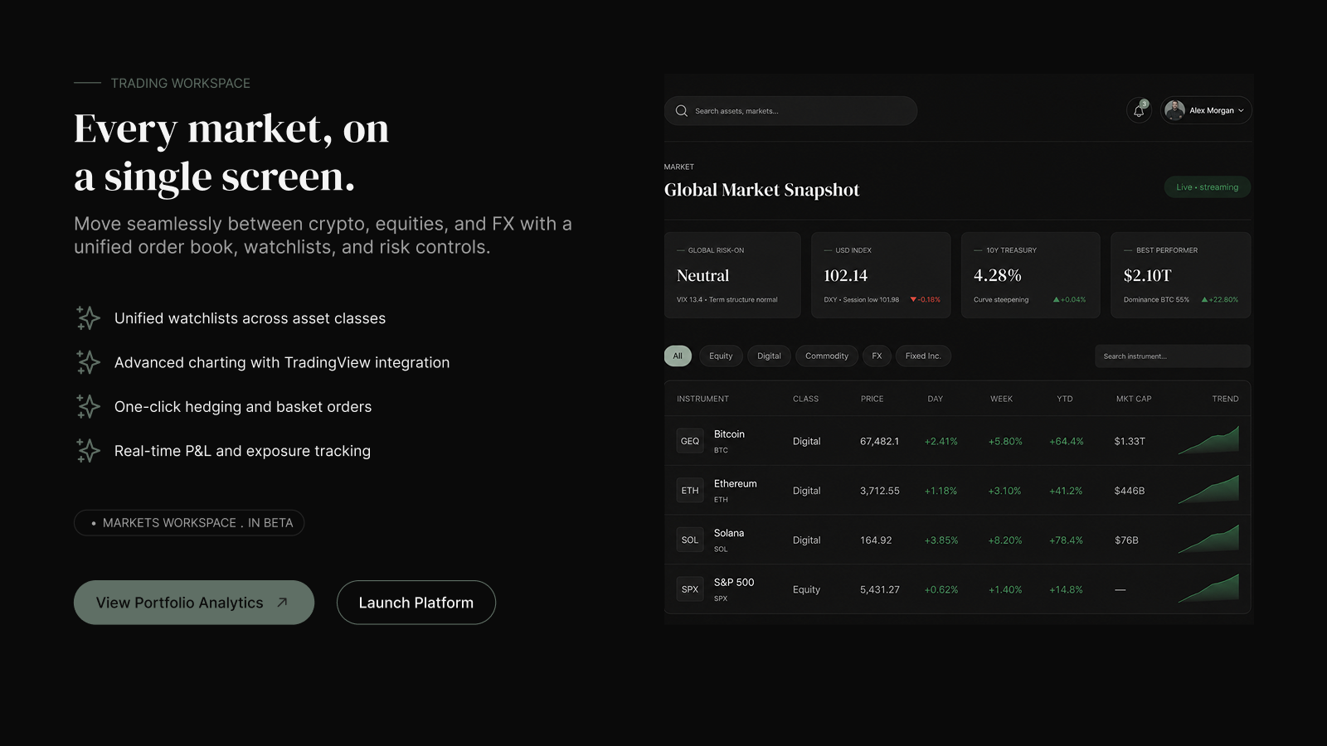Sort by the MKT CAP column header
The height and width of the screenshot is (746, 1327).
tap(1134, 399)
